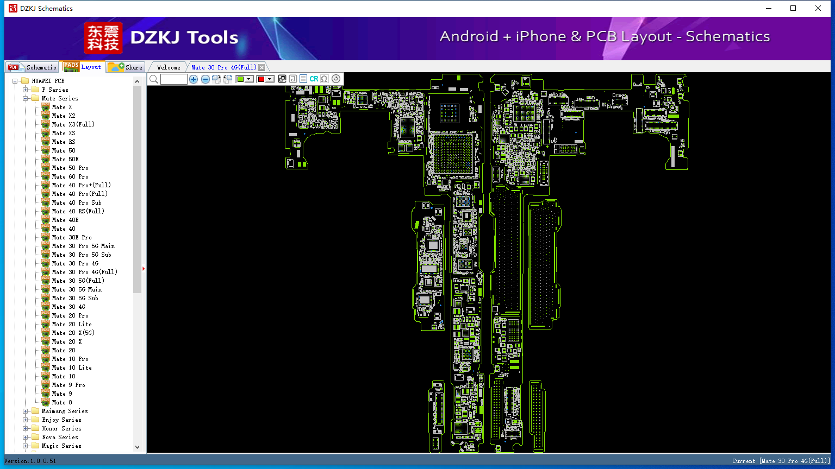Click the PADS icon beside Mate X2
The height and width of the screenshot is (469, 835).
coord(46,116)
